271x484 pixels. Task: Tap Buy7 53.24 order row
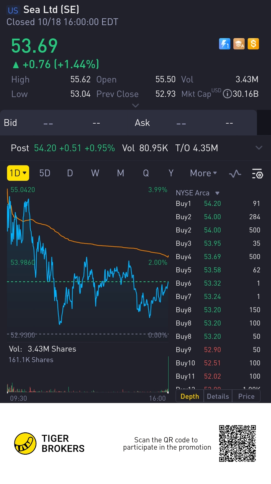(218, 296)
